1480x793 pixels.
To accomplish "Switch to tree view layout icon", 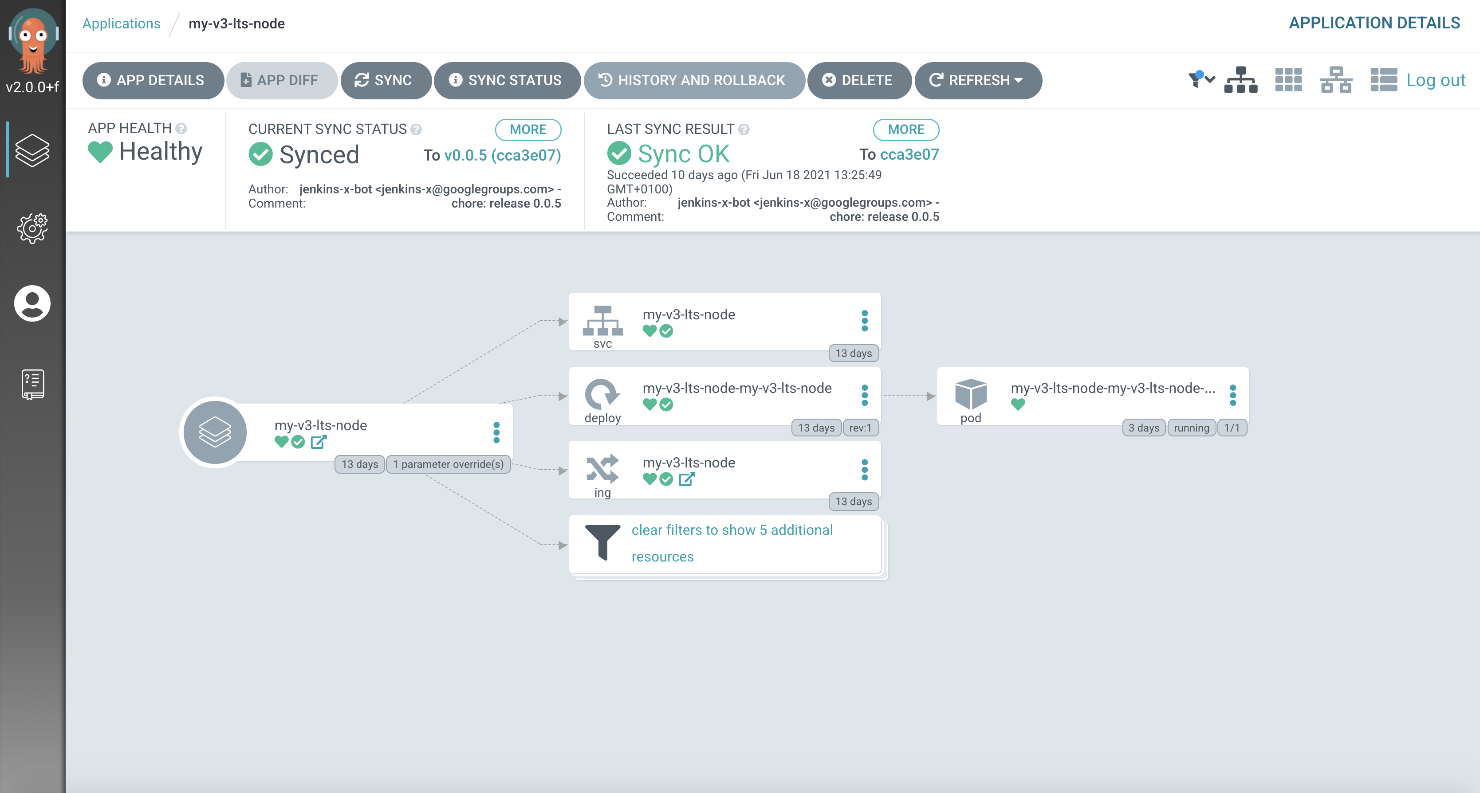I will [x=1240, y=80].
